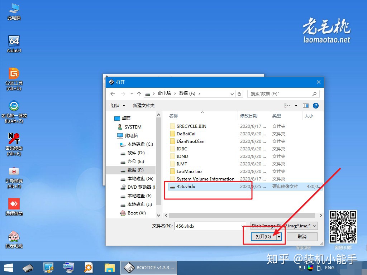
Task: Launch 远程协助 desktop shortcut
Action: [x=14, y=207]
